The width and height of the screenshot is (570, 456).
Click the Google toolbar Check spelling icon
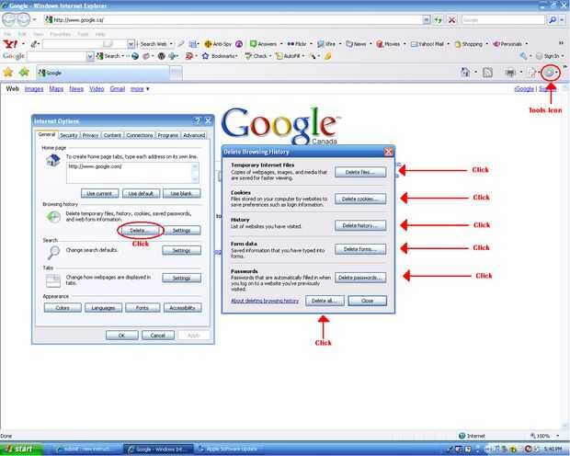pyautogui.click(x=248, y=56)
